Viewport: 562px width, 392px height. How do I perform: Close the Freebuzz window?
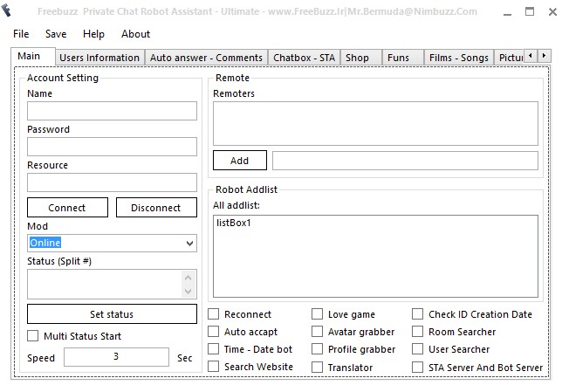tap(552, 12)
